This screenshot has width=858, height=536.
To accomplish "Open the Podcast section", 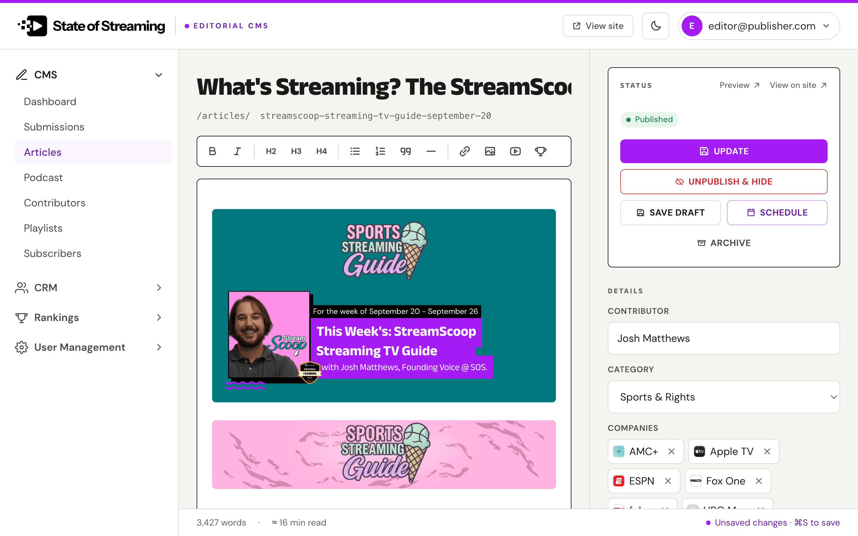I will (94, 177).
